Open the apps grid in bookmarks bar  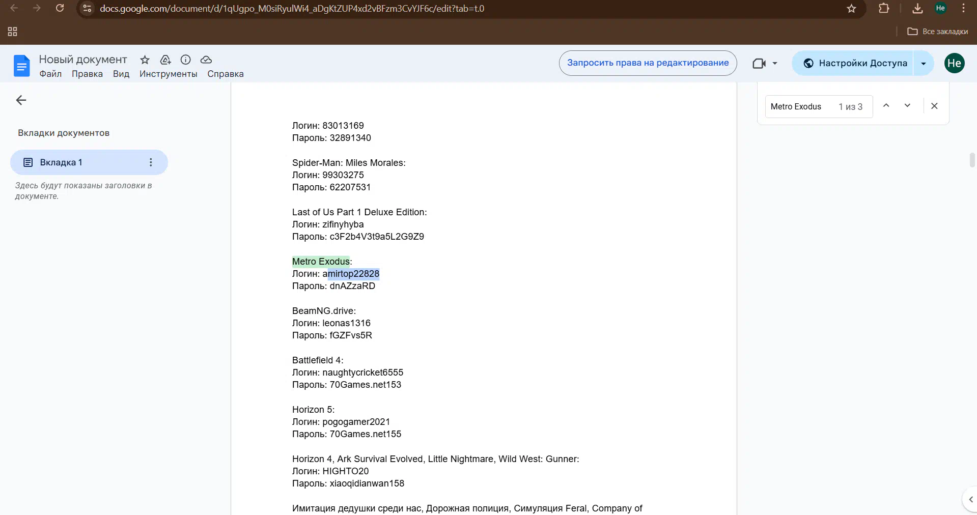[13, 32]
